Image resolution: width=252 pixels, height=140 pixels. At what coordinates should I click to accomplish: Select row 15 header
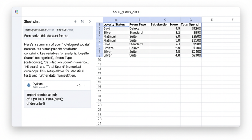(99, 82)
